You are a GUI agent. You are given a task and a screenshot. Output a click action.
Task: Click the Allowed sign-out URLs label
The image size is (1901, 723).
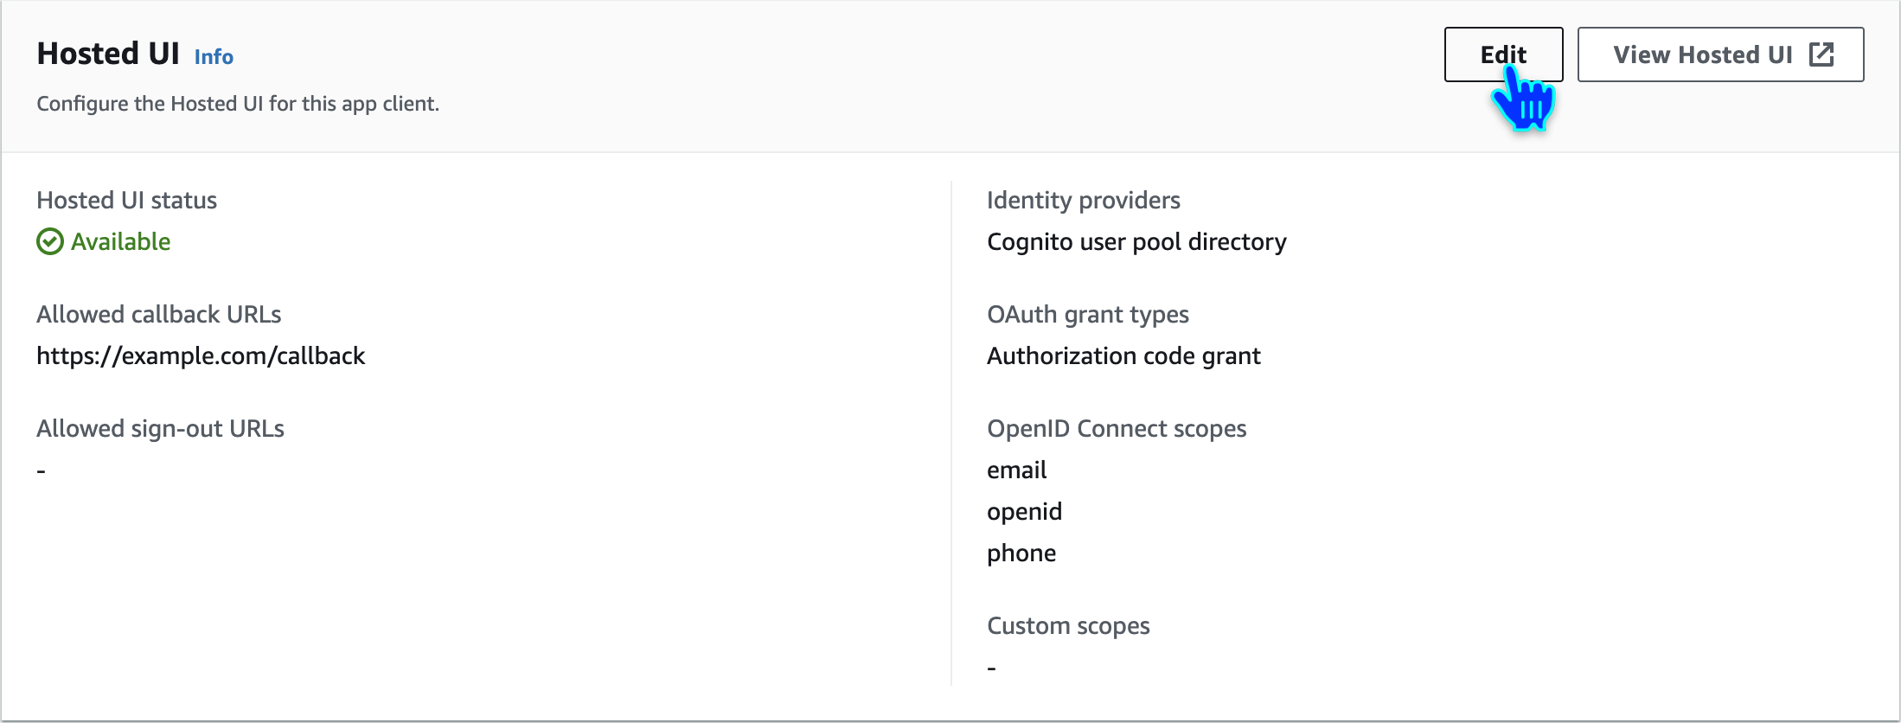coord(160,429)
